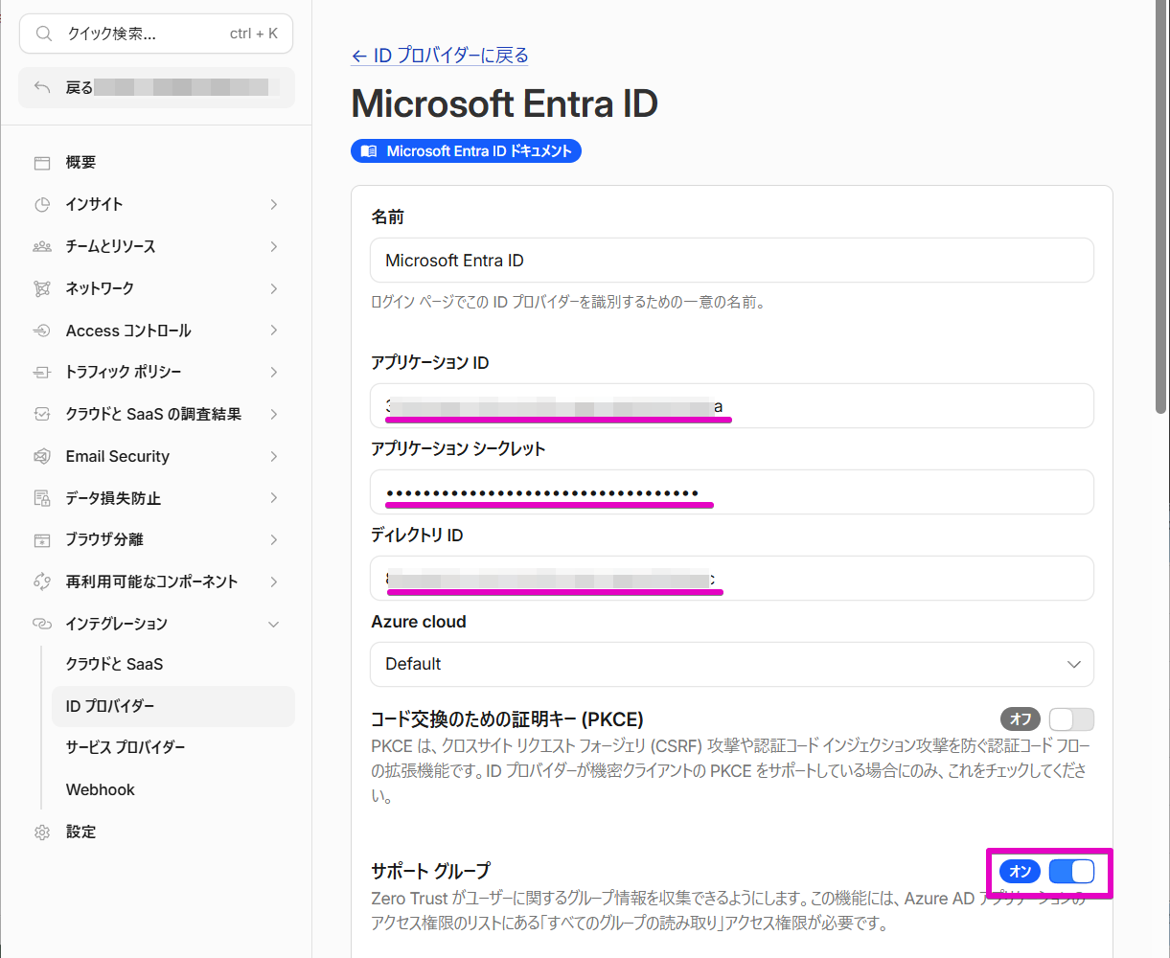Click the 名前 input with Microsoft Entra ID
1170x958 pixels.
pyautogui.click(x=732, y=261)
